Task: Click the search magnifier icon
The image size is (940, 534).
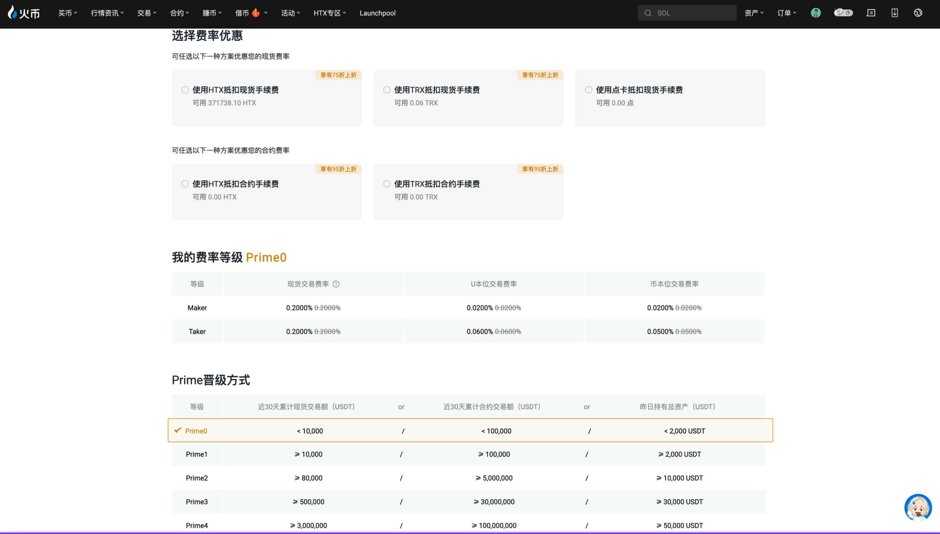Action: click(x=648, y=13)
